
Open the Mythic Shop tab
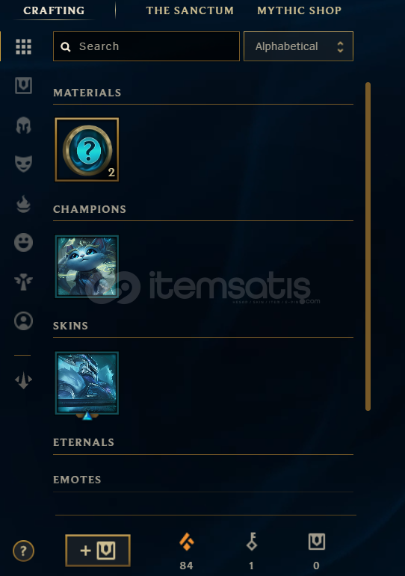coord(299,10)
